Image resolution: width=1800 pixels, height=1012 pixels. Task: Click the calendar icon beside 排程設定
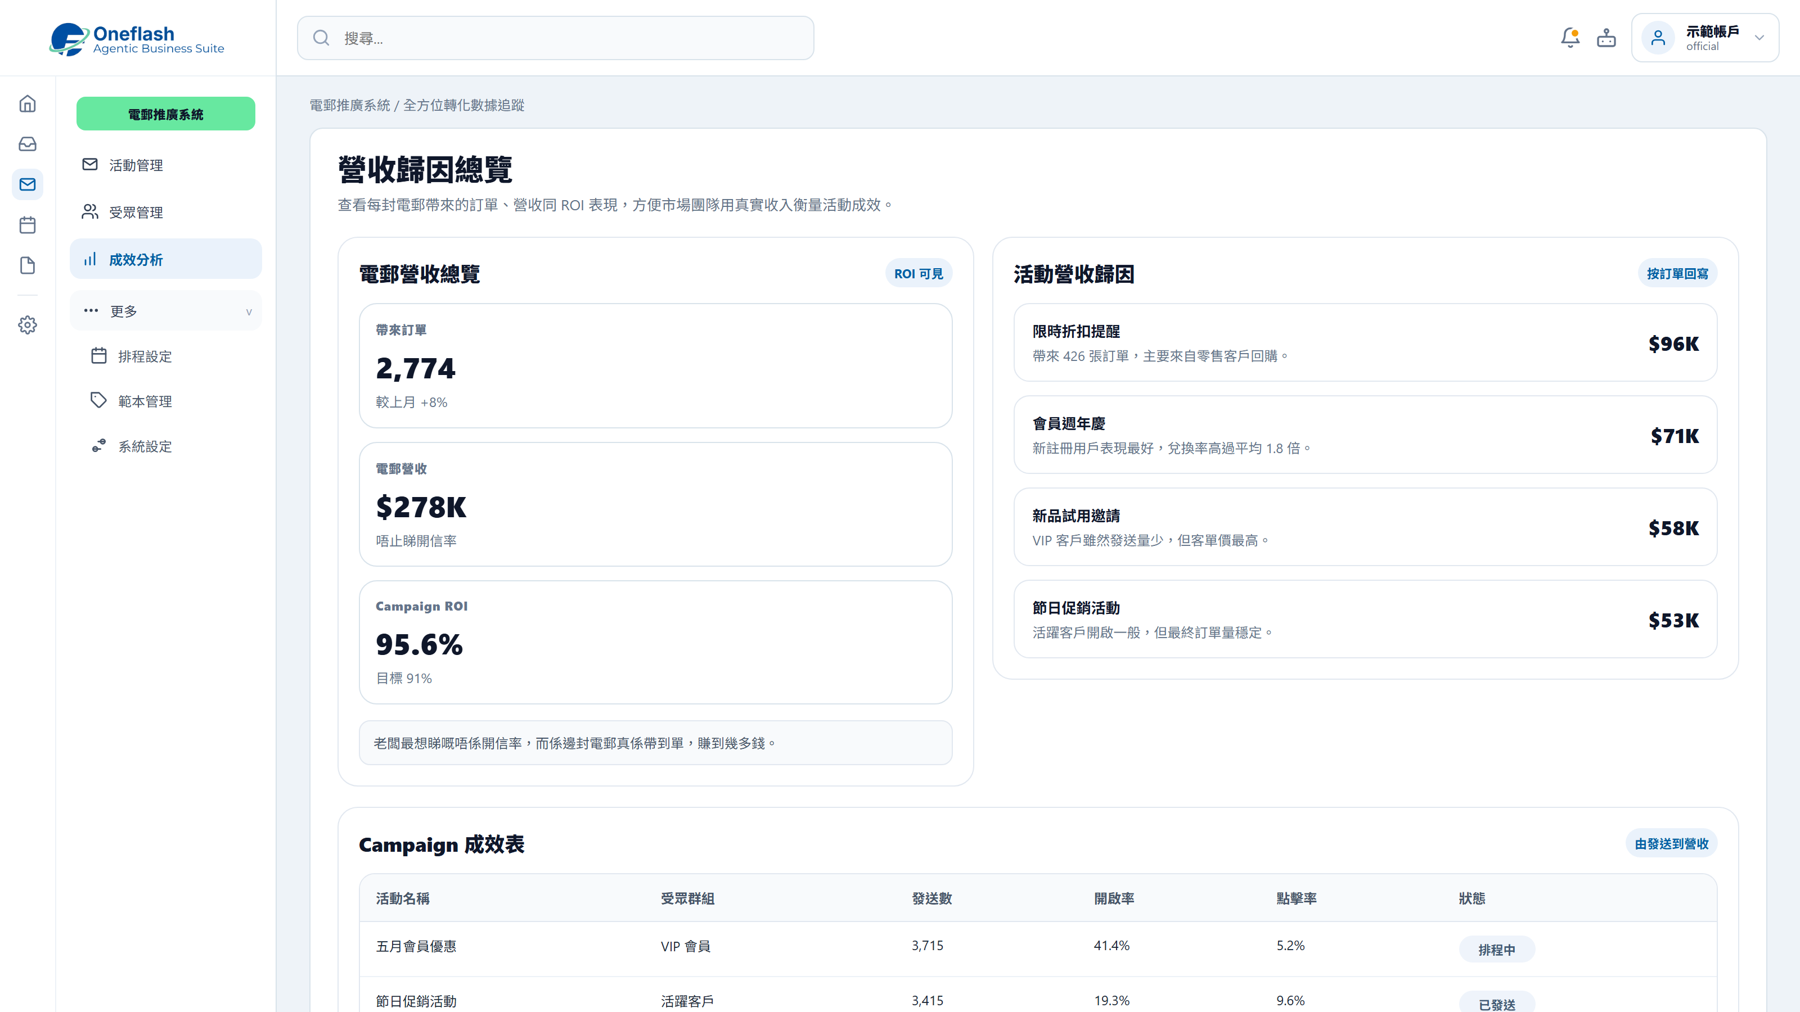(x=99, y=355)
